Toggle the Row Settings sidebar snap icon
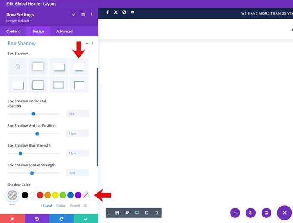This screenshot has width=293, height=223. pyautogui.click(x=83, y=15)
